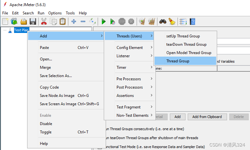Image resolution: width=250 pixels, height=150 pixels.
Task: Click the green Start run icon
Action: point(104,21)
